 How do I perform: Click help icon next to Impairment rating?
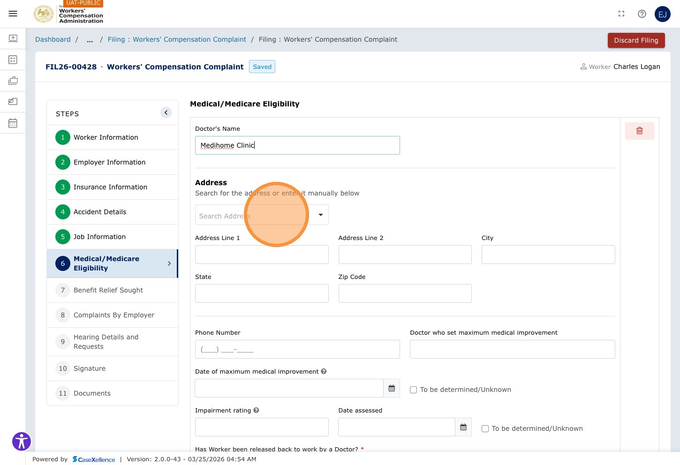click(256, 410)
